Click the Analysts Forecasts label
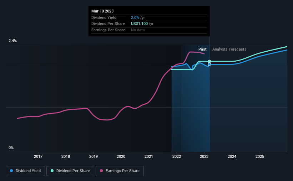The image size is (293, 181). (229, 49)
